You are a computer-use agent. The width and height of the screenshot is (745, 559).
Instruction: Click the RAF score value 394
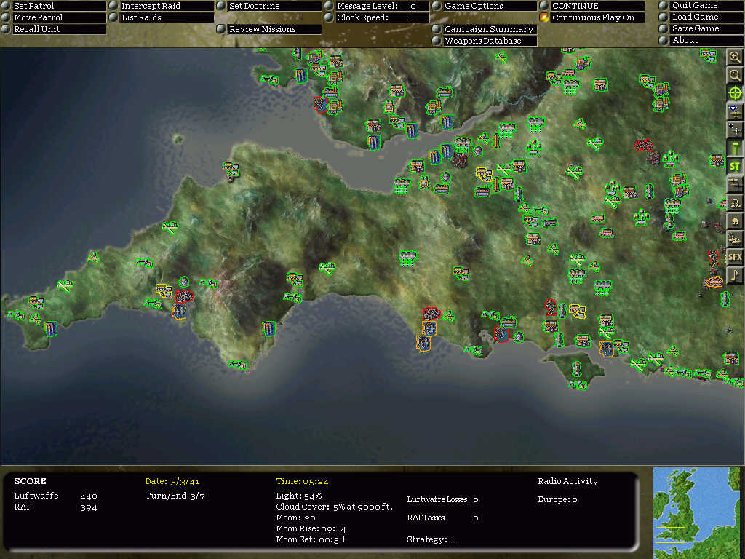88,507
